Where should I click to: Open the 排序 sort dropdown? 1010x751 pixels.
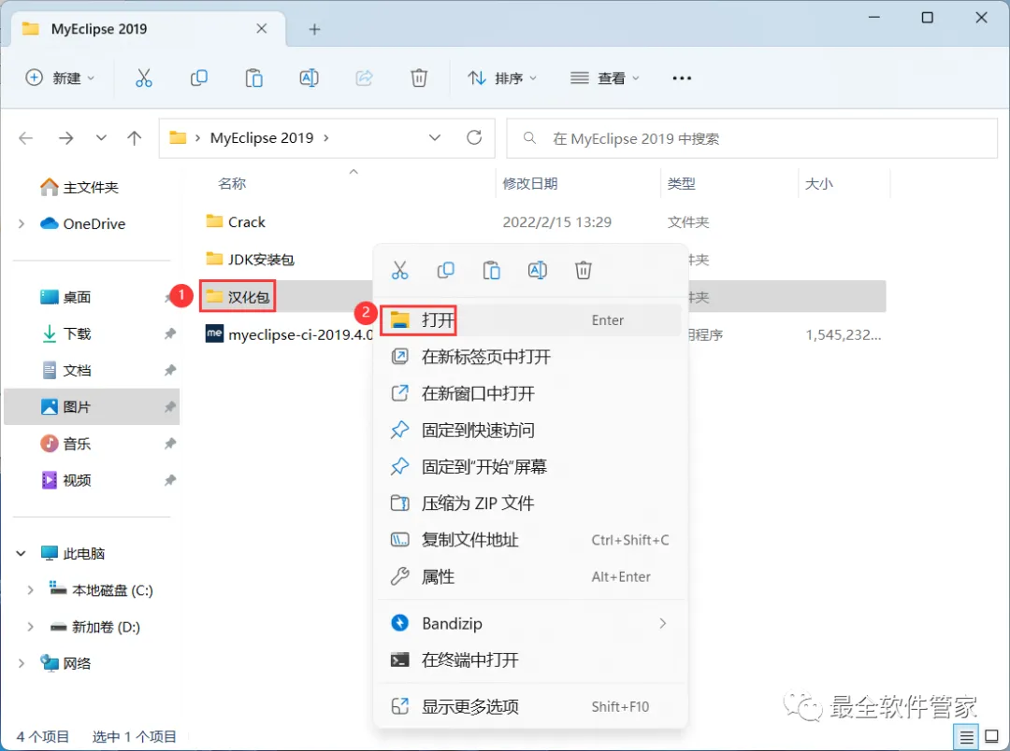(502, 78)
